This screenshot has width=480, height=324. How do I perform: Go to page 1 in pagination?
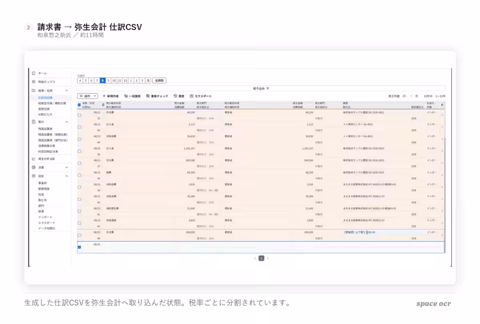point(261,258)
